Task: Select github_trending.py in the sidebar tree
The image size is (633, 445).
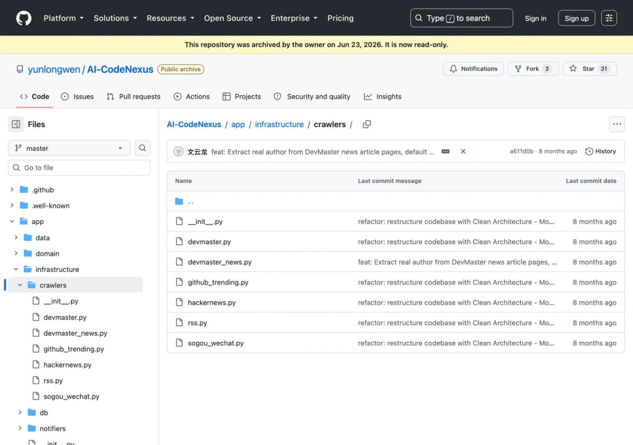Action: coord(73,349)
